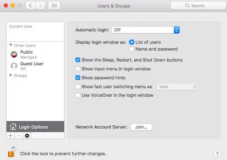Go back with the left arrow button
The width and height of the screenshot is (227, 160).
tap(31, 6)
